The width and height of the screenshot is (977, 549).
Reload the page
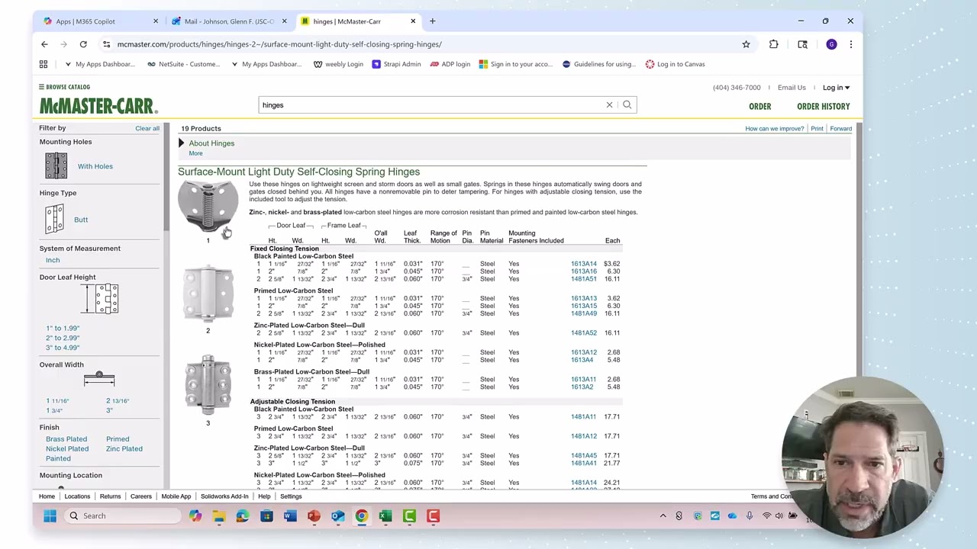pos(83,44)
